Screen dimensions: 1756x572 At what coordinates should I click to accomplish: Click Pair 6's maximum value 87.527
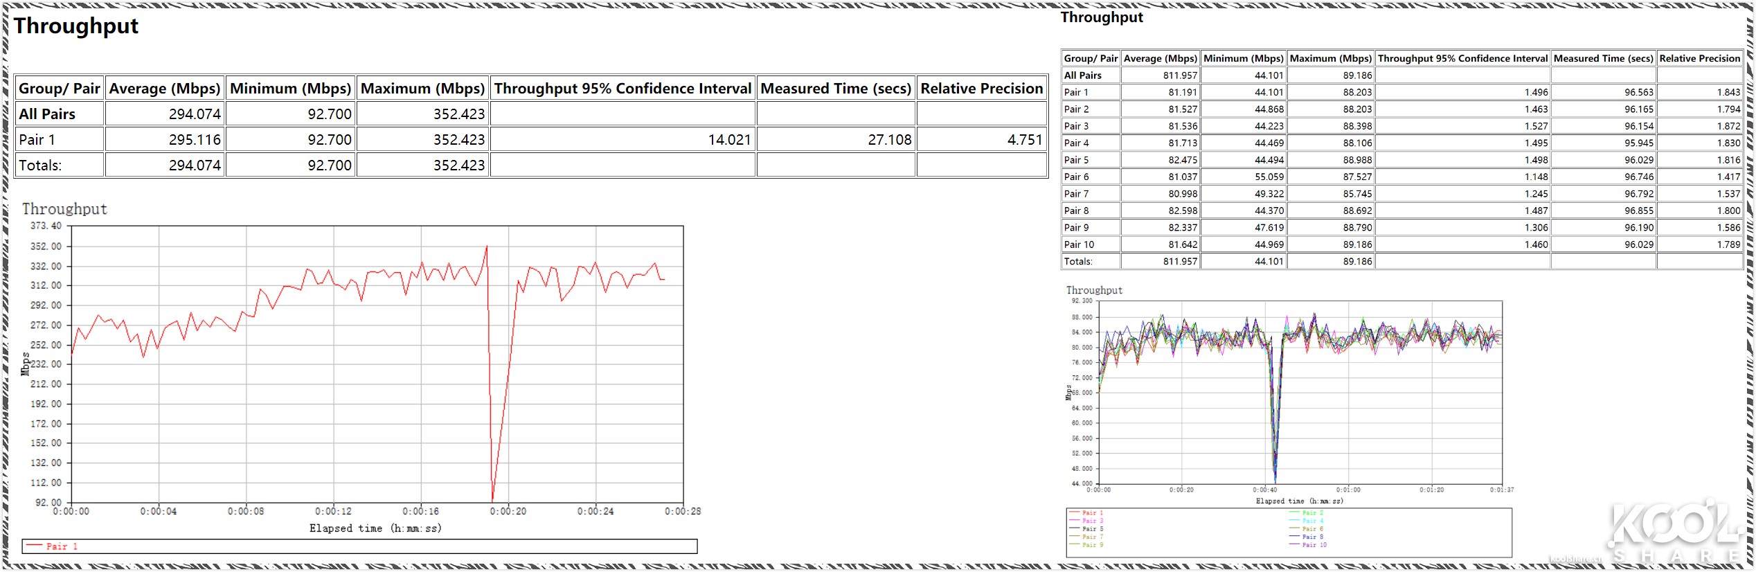click(1357, 177)
